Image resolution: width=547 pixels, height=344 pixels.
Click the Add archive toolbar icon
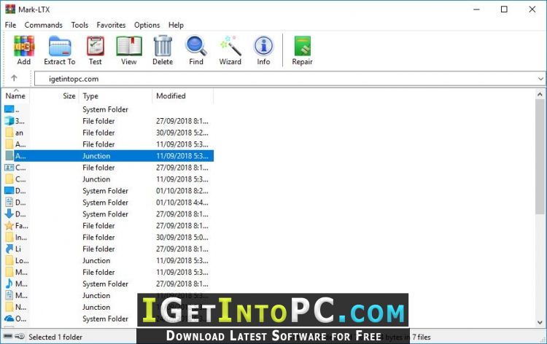point(24,46)
